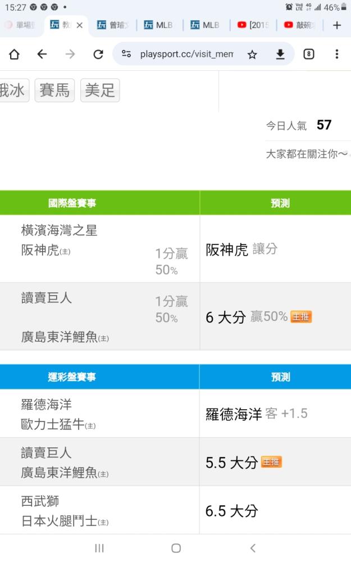Open Chrome's three-dot menu
Screen dimensions: 351x562
336,54
